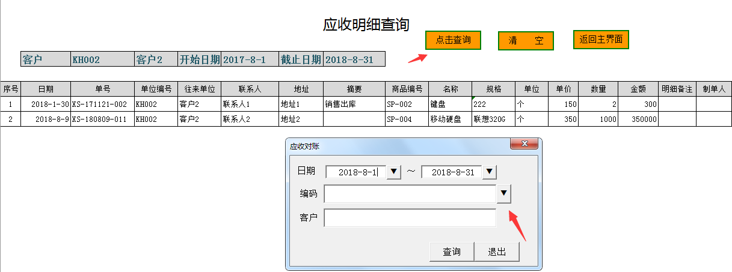Click into the 编码 input field
732x272 pixels.
[x=410, y=194]
